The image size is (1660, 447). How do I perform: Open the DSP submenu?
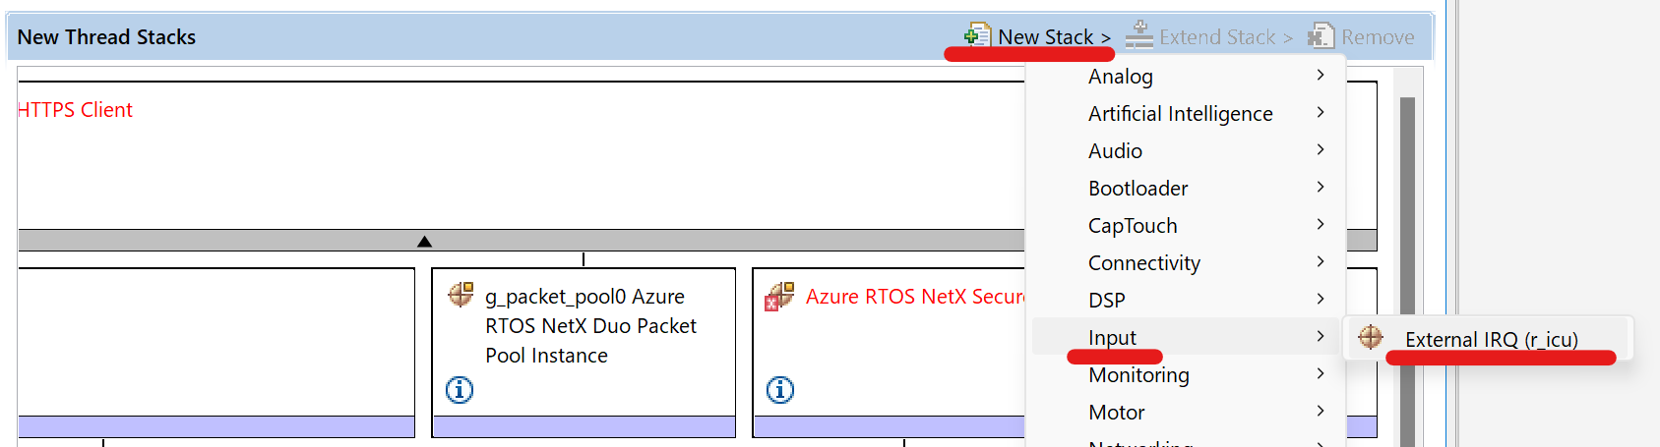[x=1186, y=300]
